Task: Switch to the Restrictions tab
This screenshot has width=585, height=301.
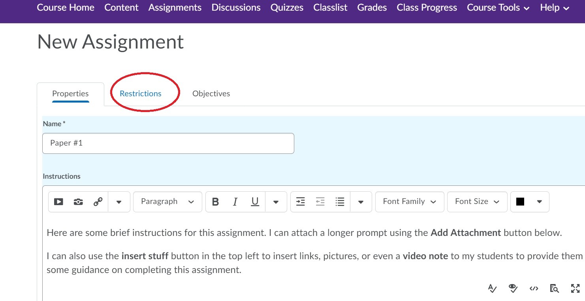Action: click(140, 93)
